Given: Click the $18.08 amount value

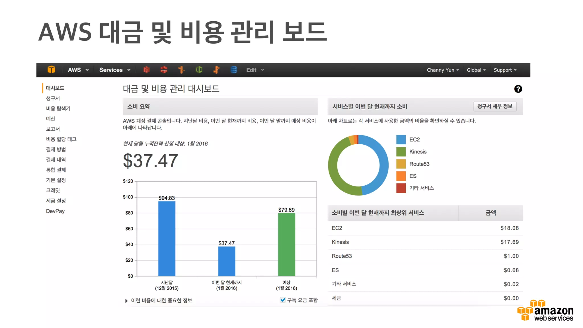Looking at the screenshot, I should pyautogui.click(x=510, y=228).
